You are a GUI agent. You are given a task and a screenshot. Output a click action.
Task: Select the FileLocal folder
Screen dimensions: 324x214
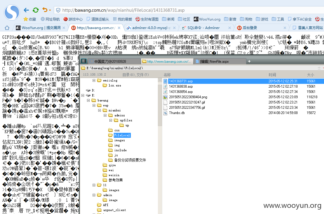pos(122,135)
